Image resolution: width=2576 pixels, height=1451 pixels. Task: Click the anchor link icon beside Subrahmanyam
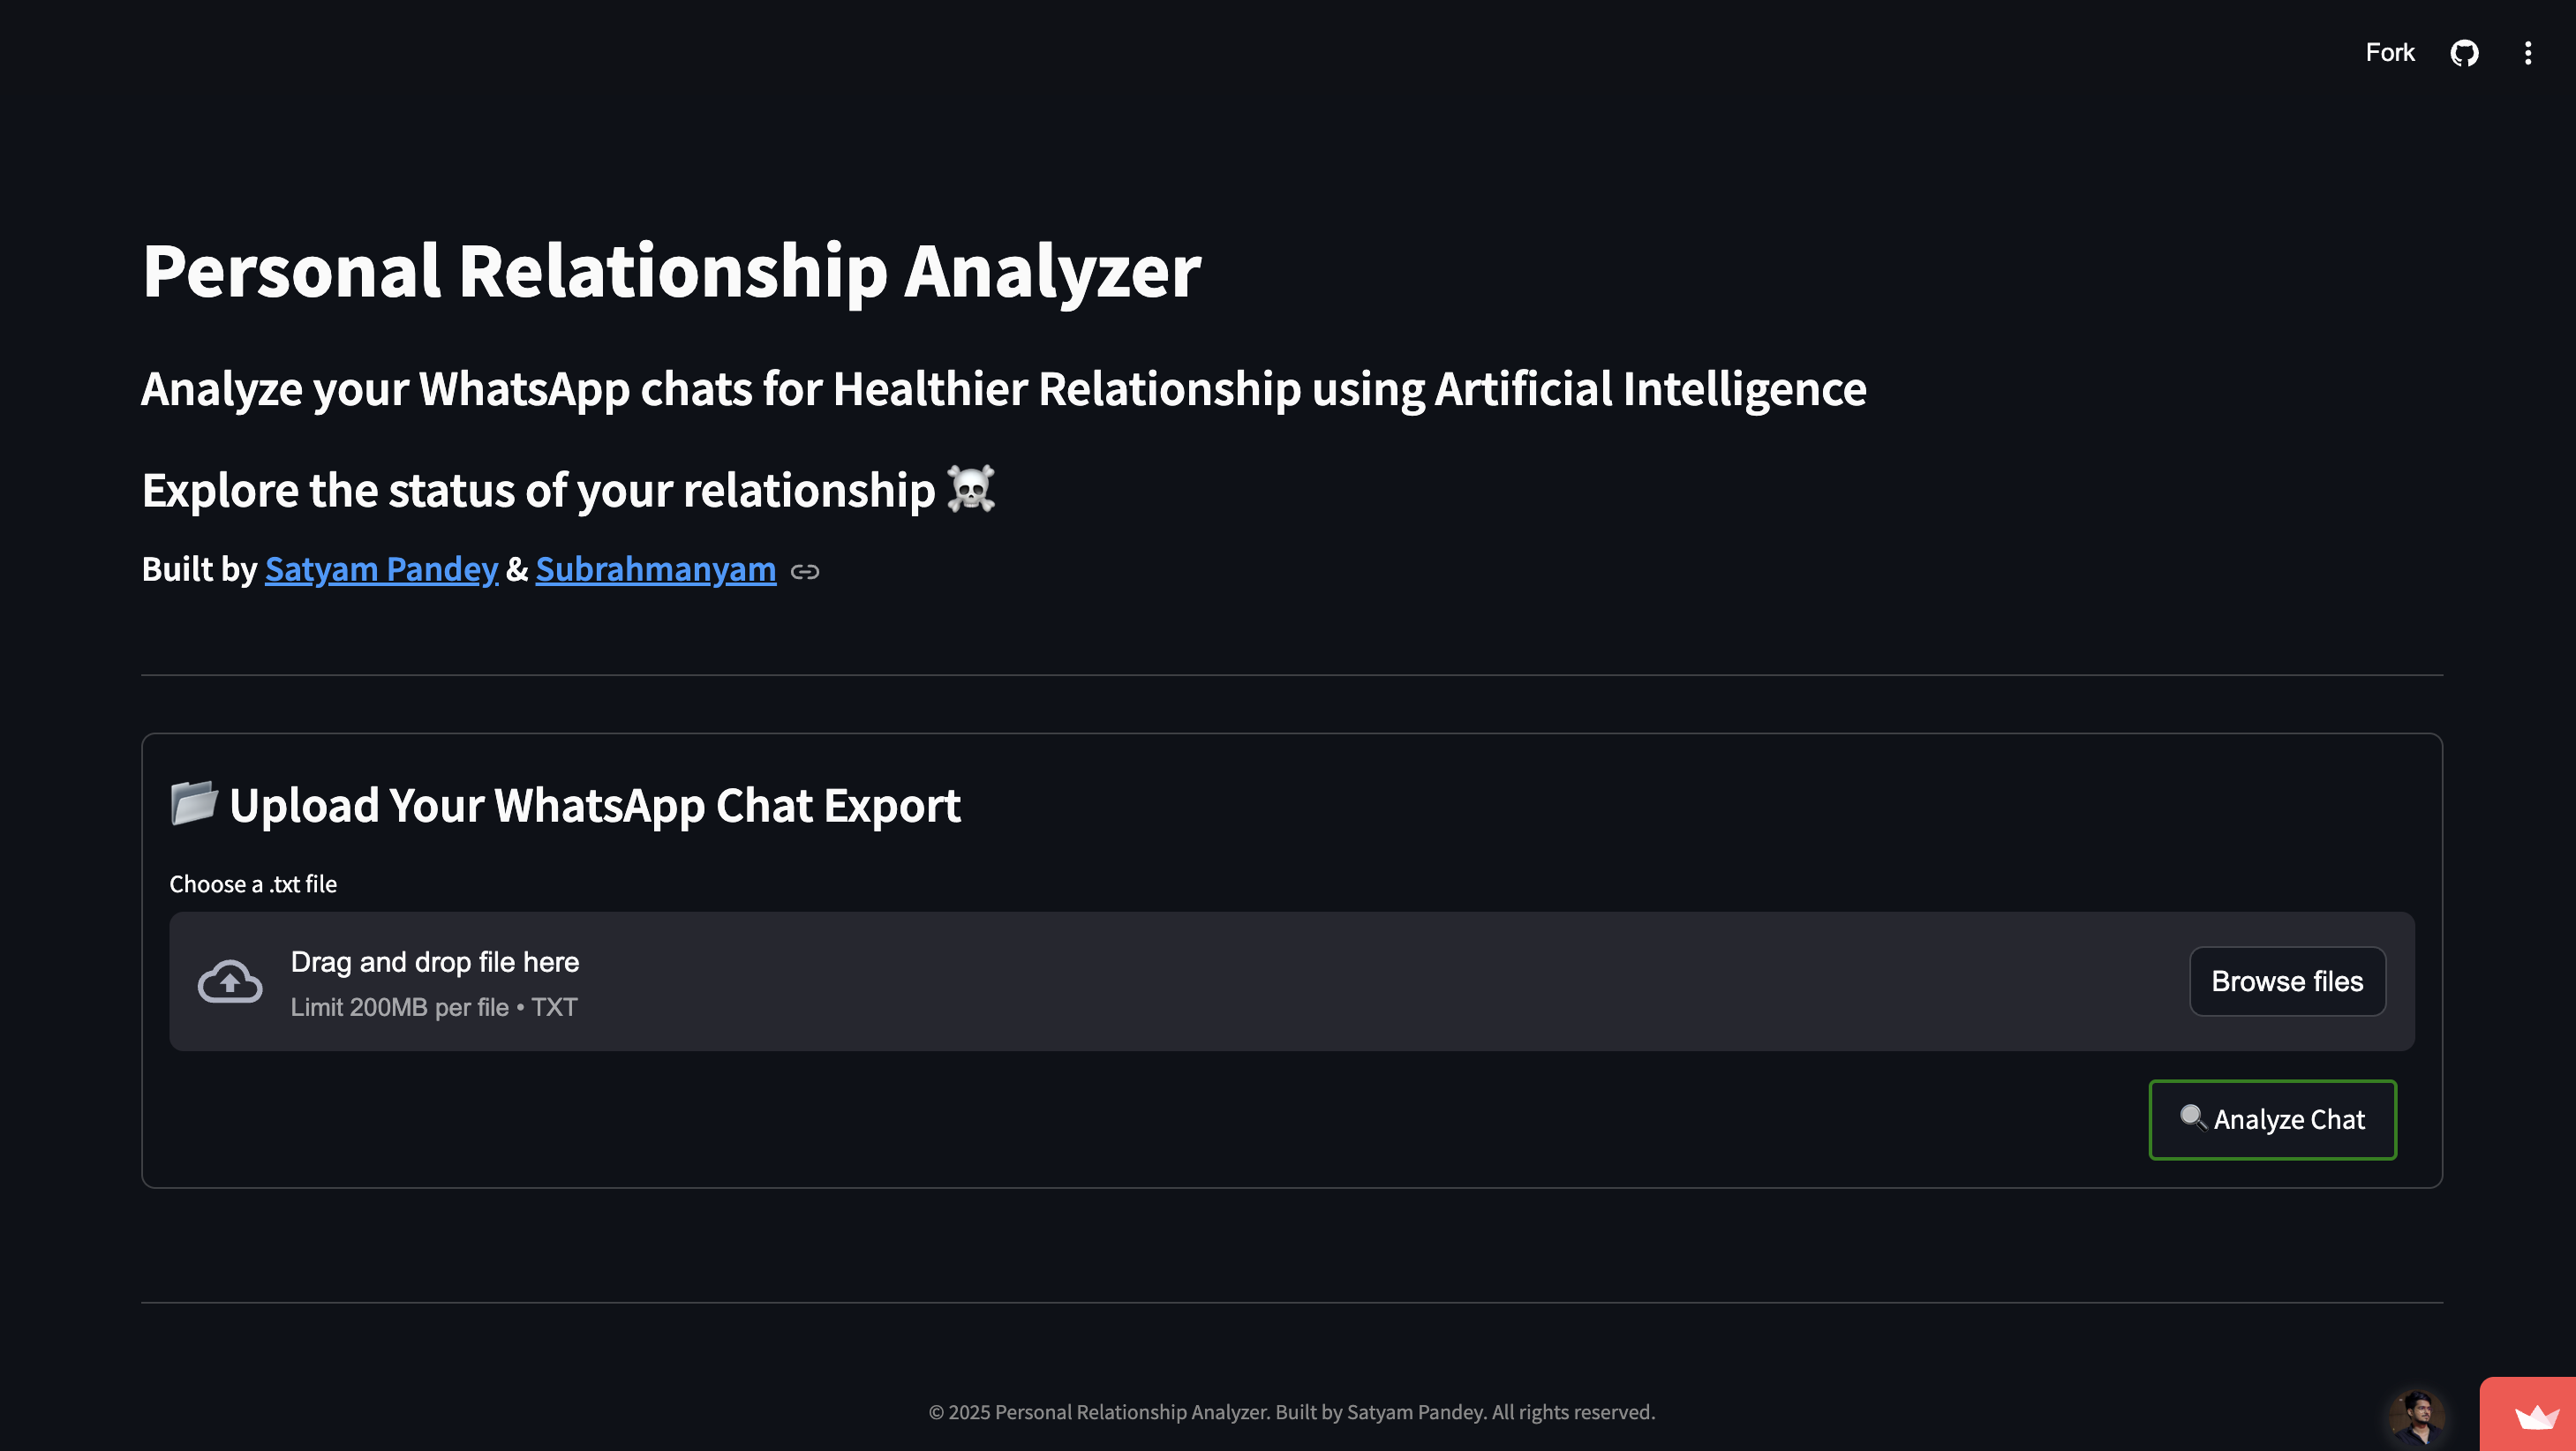point(804,572)
